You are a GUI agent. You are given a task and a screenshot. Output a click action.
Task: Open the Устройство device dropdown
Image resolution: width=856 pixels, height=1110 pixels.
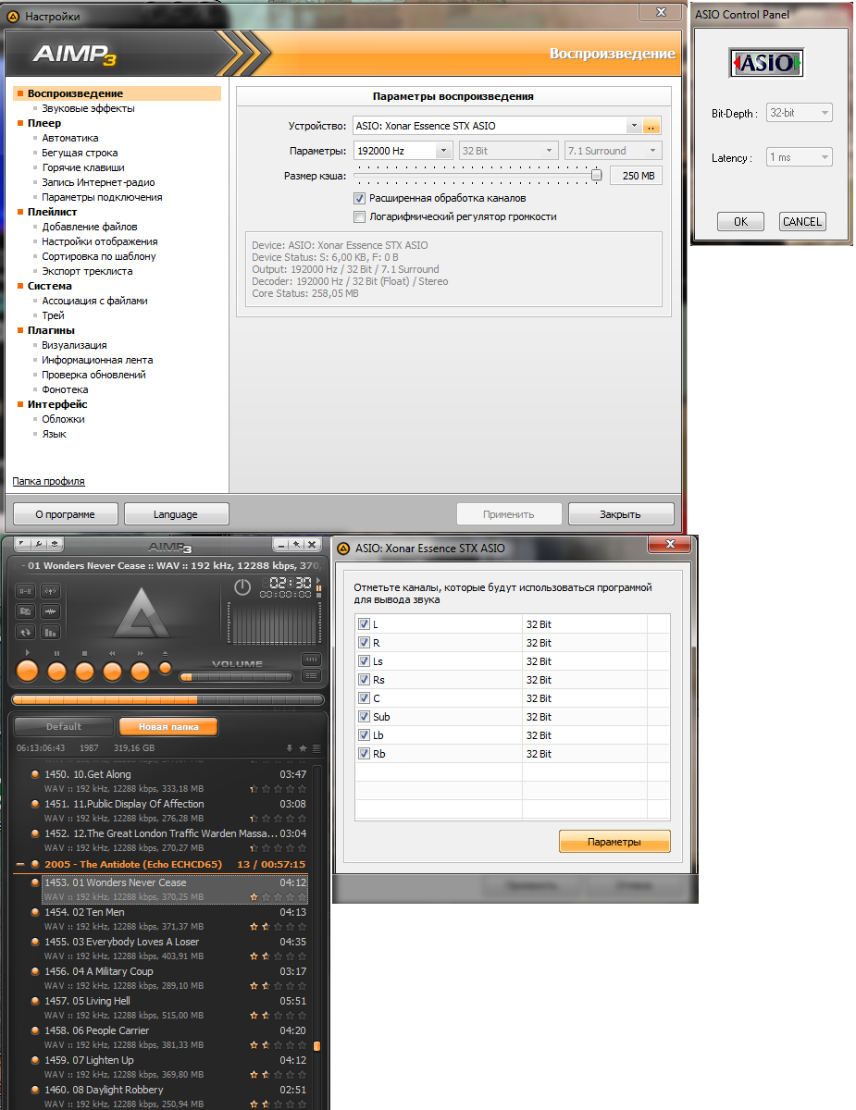[633, 126]
